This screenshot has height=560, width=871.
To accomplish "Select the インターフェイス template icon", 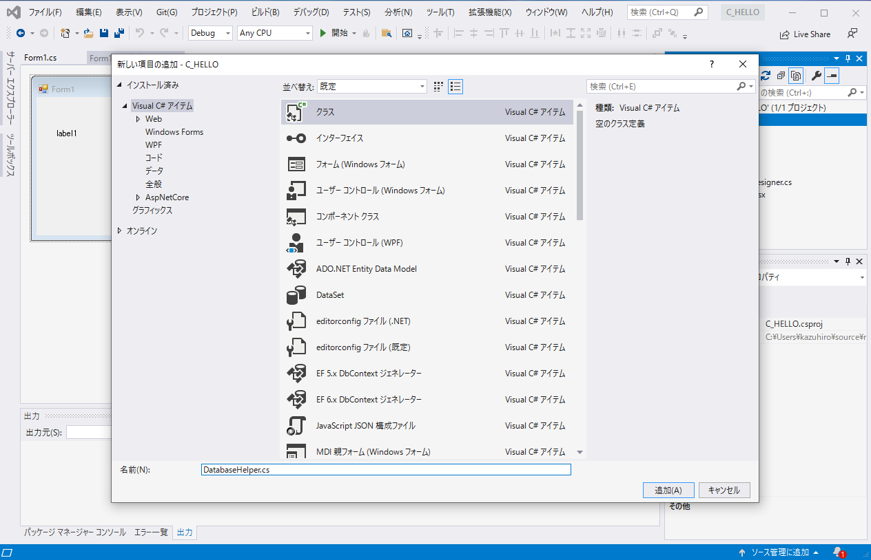I will pos(296,138).
